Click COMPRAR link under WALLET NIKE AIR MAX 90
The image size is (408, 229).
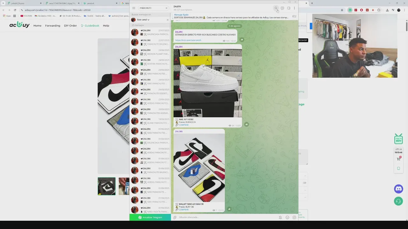[184, 210]
